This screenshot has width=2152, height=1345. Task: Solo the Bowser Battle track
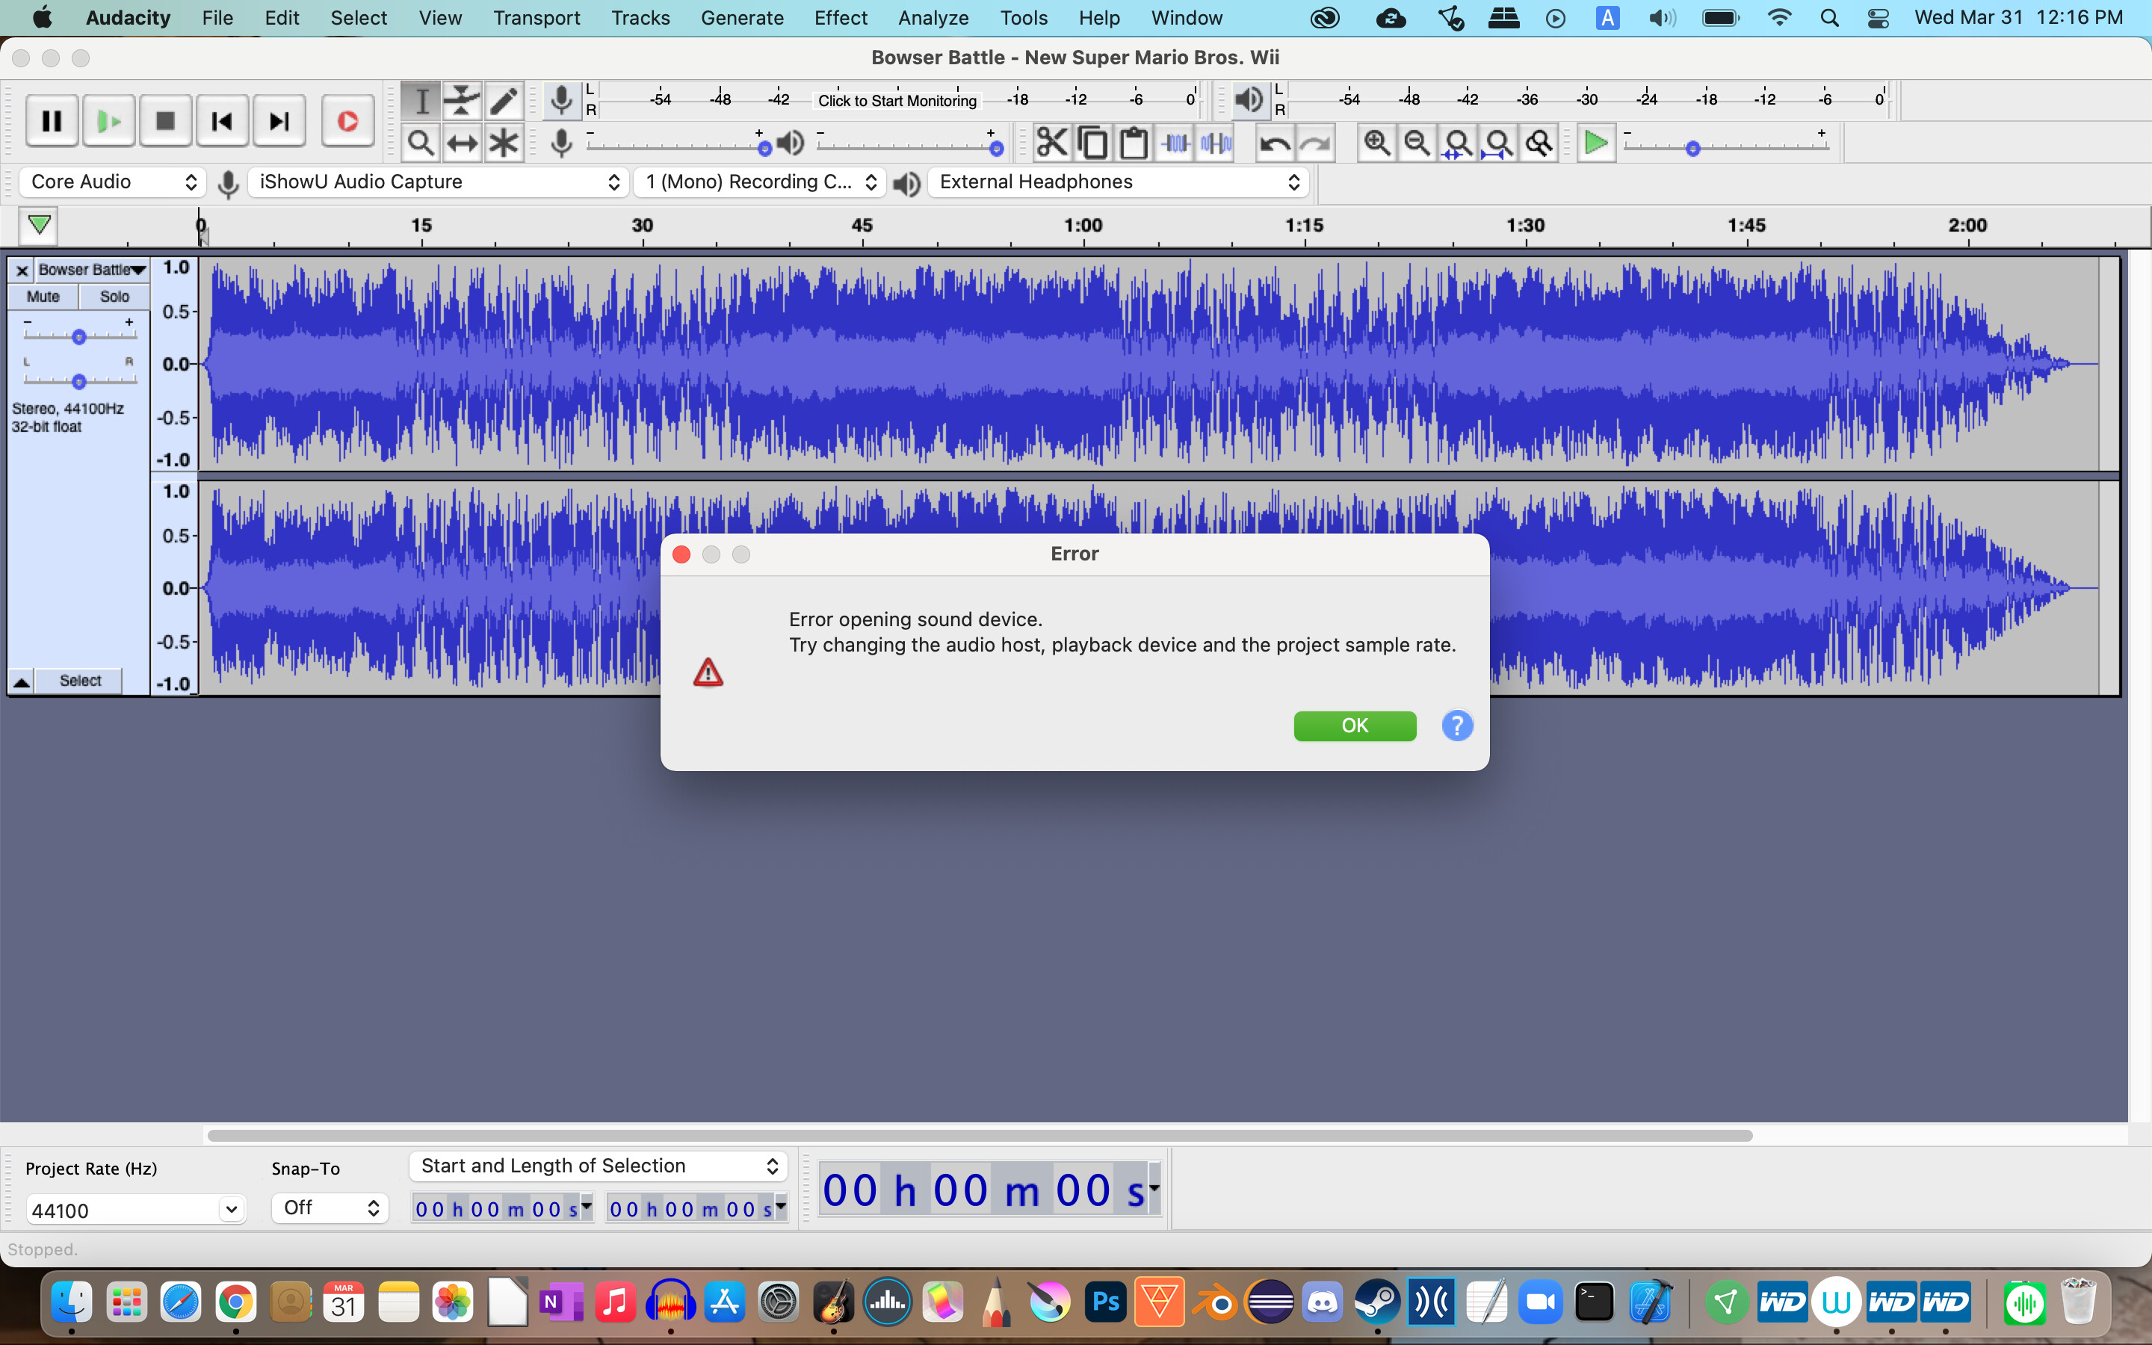tap(114, 296)
